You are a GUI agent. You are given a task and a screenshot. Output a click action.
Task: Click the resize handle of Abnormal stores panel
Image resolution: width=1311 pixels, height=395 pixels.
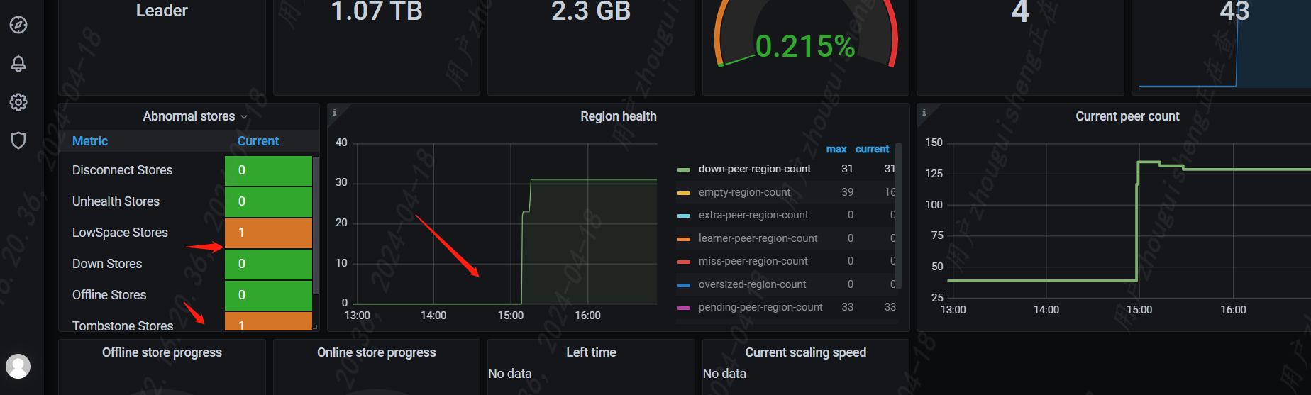[x=315, y=327]
